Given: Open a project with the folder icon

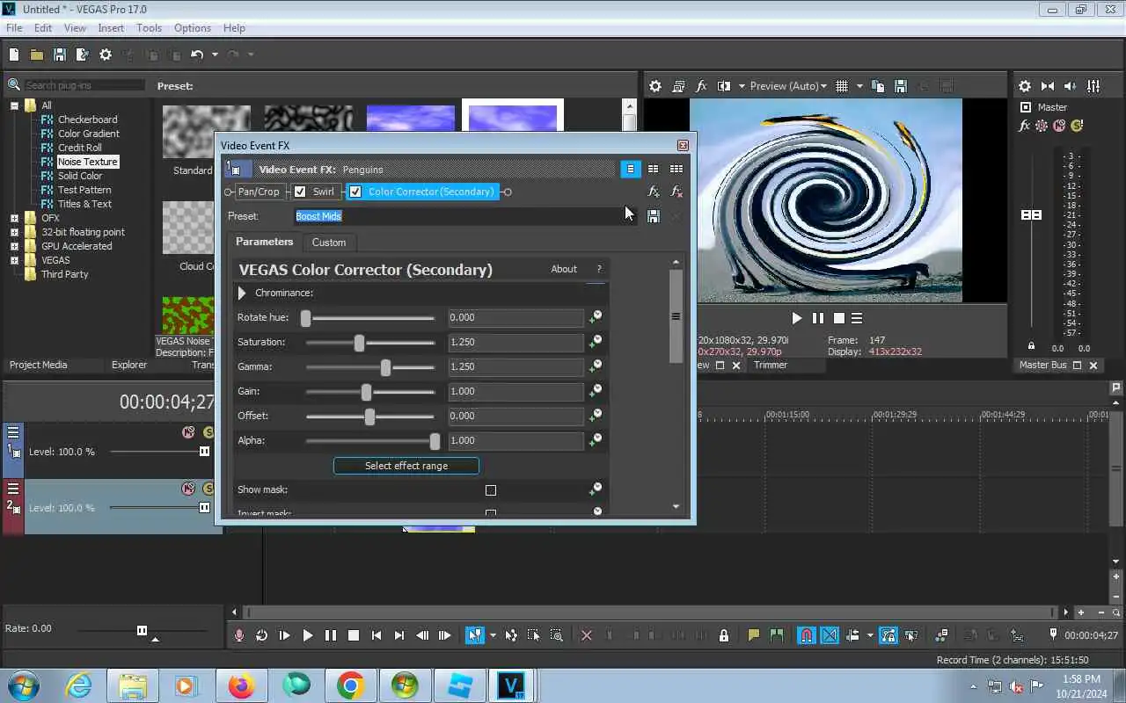Looking at the screenshot, I should pyautogui.click(x=37, y=54).
